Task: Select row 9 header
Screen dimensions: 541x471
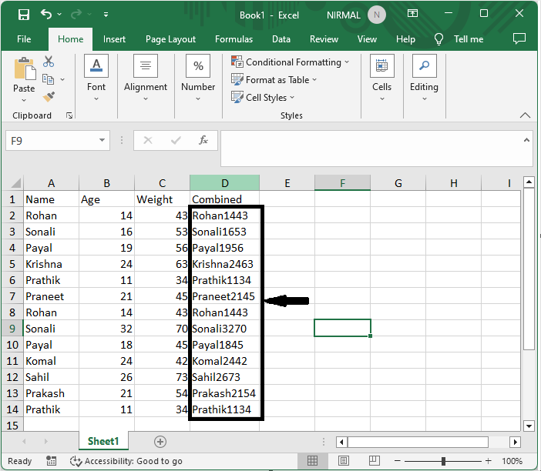Action: 12,329
